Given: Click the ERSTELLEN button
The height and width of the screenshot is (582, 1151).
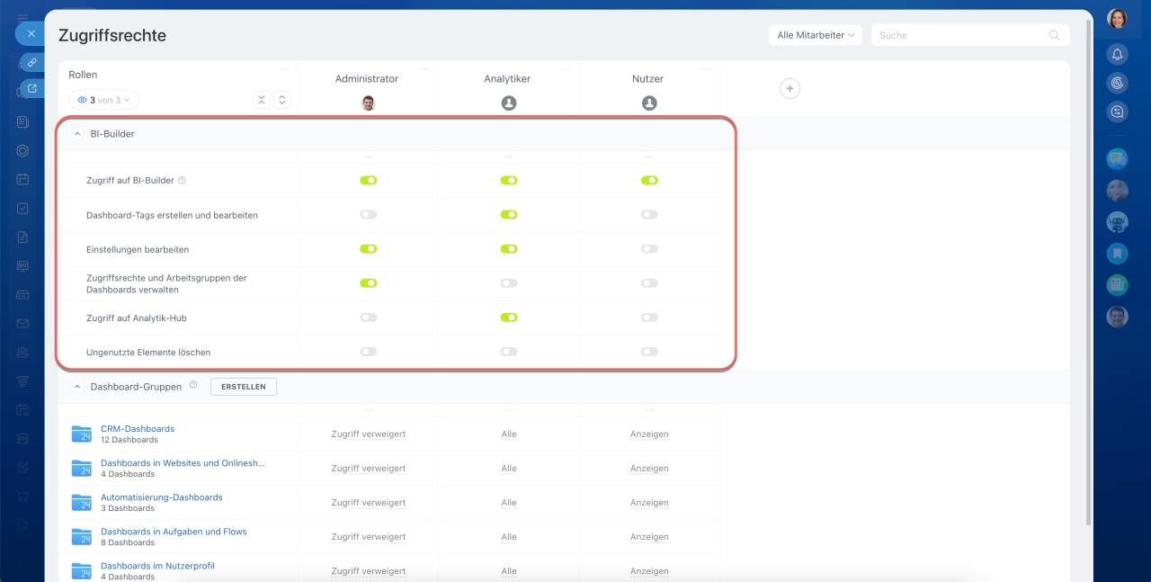Looking at the screenshot, I should coord(244,386).
